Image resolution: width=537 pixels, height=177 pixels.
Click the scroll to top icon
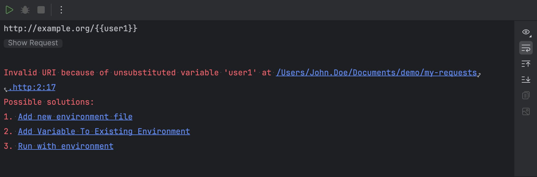(526, 64)
